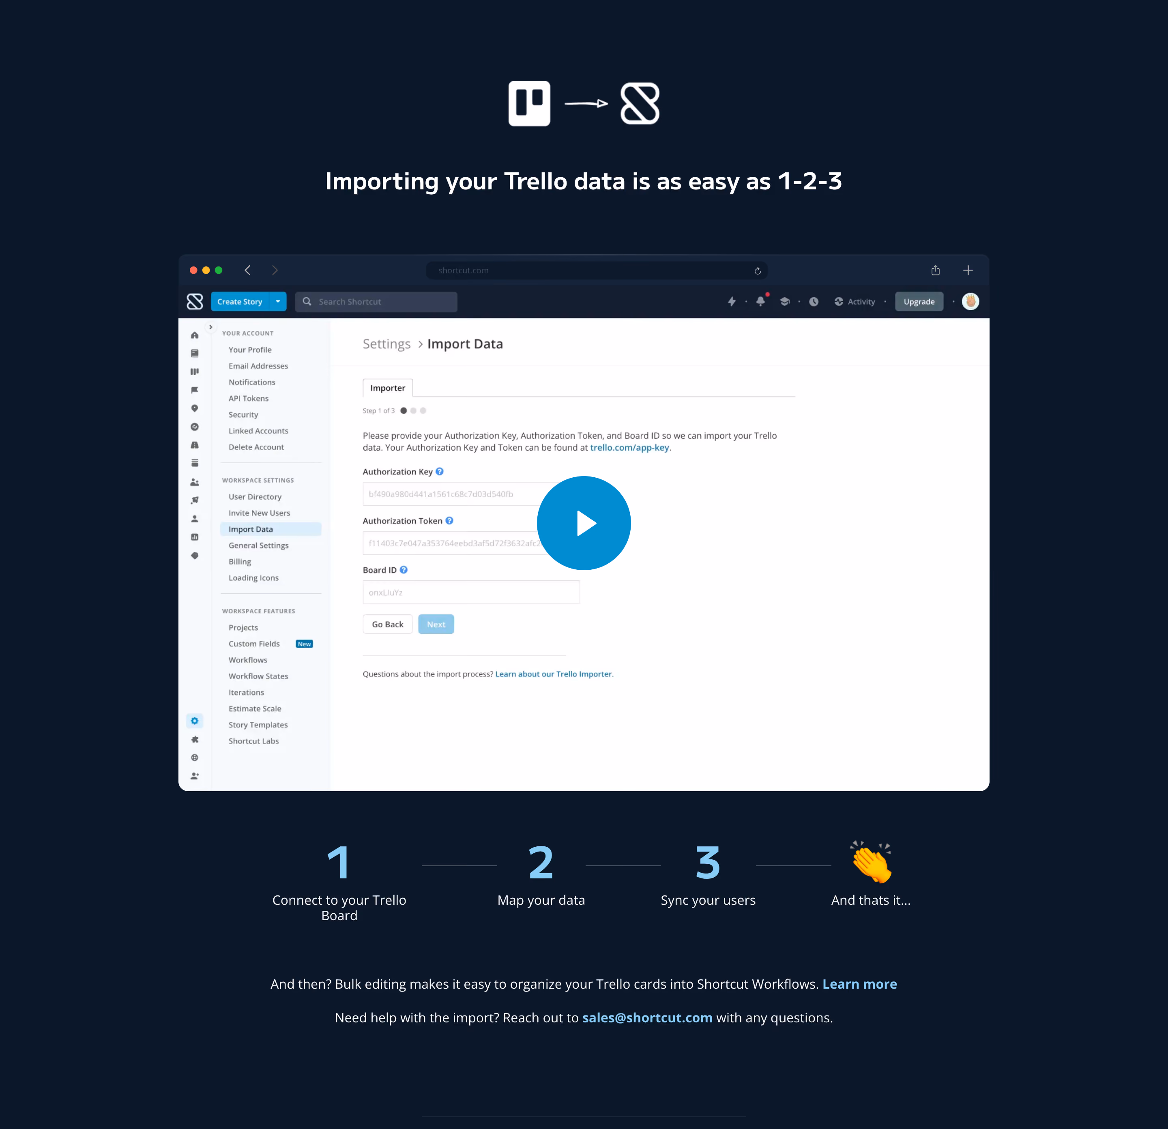Click the Upgrade button
Image resolution: width=1168 pixels, height=1129 pixels.
pyautogui.click(x=919, y=301)
